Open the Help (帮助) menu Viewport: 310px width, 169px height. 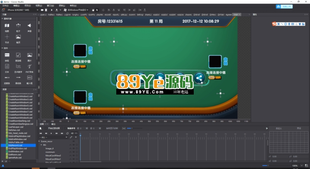(x=73, y=5)
